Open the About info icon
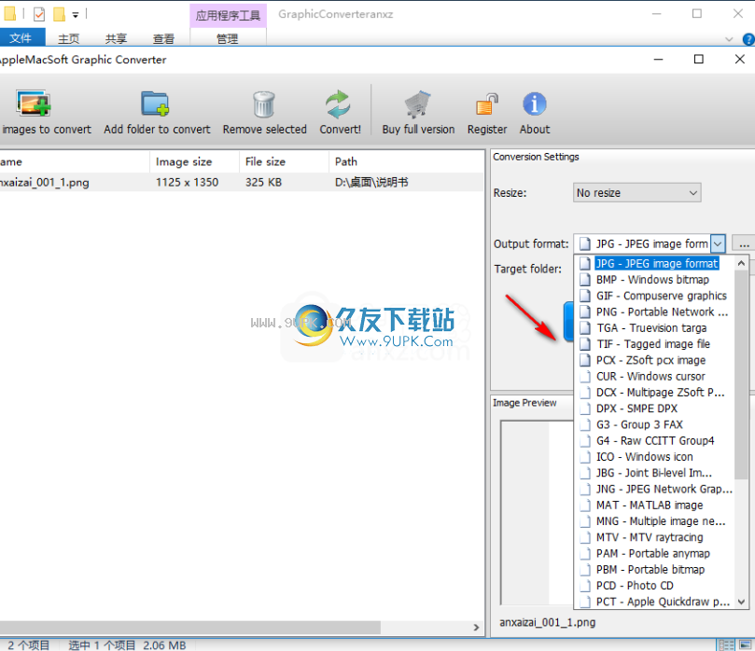Image resolution: width=755 pixels, height=651 pixels. [535, 104]
